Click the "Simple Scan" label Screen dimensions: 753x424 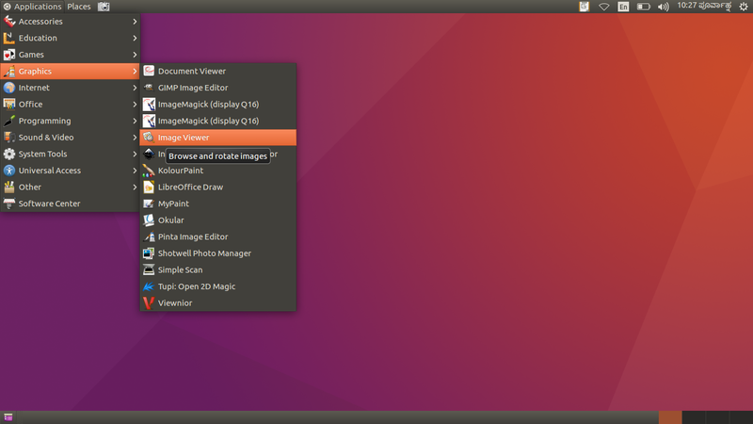coord(180,270)
